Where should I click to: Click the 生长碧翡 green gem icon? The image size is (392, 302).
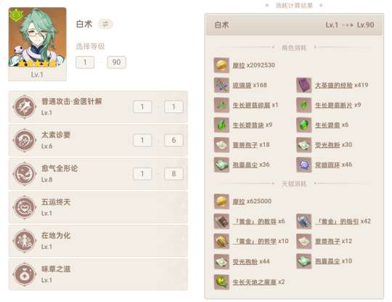click(x=303, y=125)
